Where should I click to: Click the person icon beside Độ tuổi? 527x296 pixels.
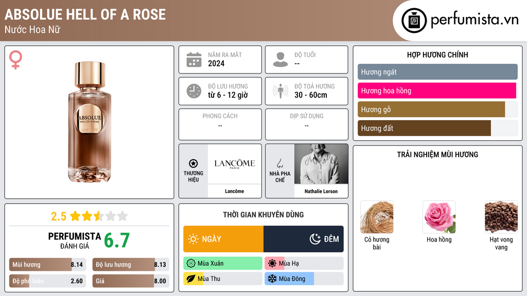click(x=280, y=60)
